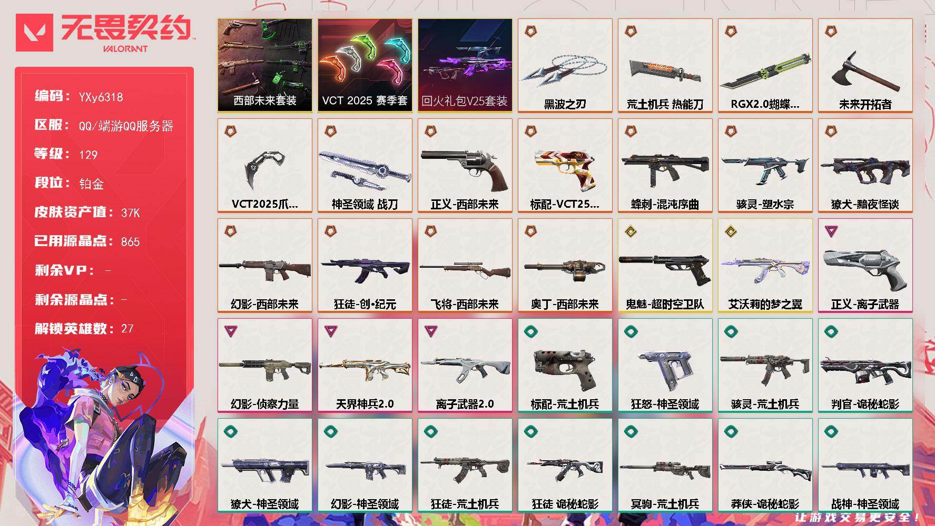
Task: Open the 神圣领域 战刀 blade card
Action: (365, 166)
